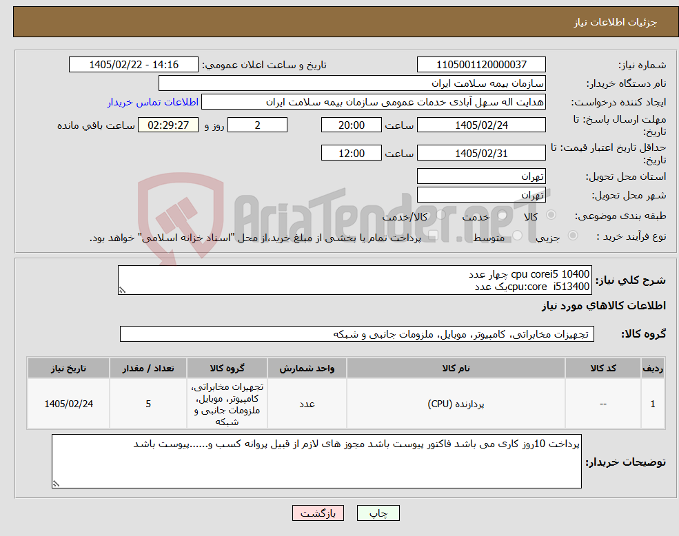This screenshot has width=679, height=536.
Task: Click the validity hour field 12:00
Action: click(351, 153)
